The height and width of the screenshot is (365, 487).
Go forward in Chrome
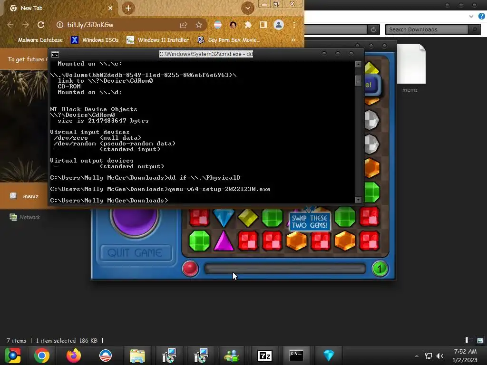point(26,25)
